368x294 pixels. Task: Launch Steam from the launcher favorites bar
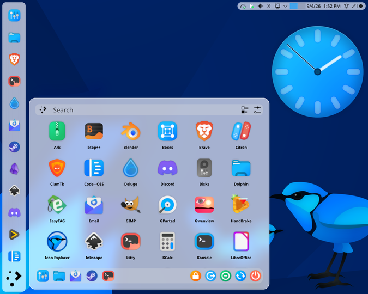pos(92,276)
